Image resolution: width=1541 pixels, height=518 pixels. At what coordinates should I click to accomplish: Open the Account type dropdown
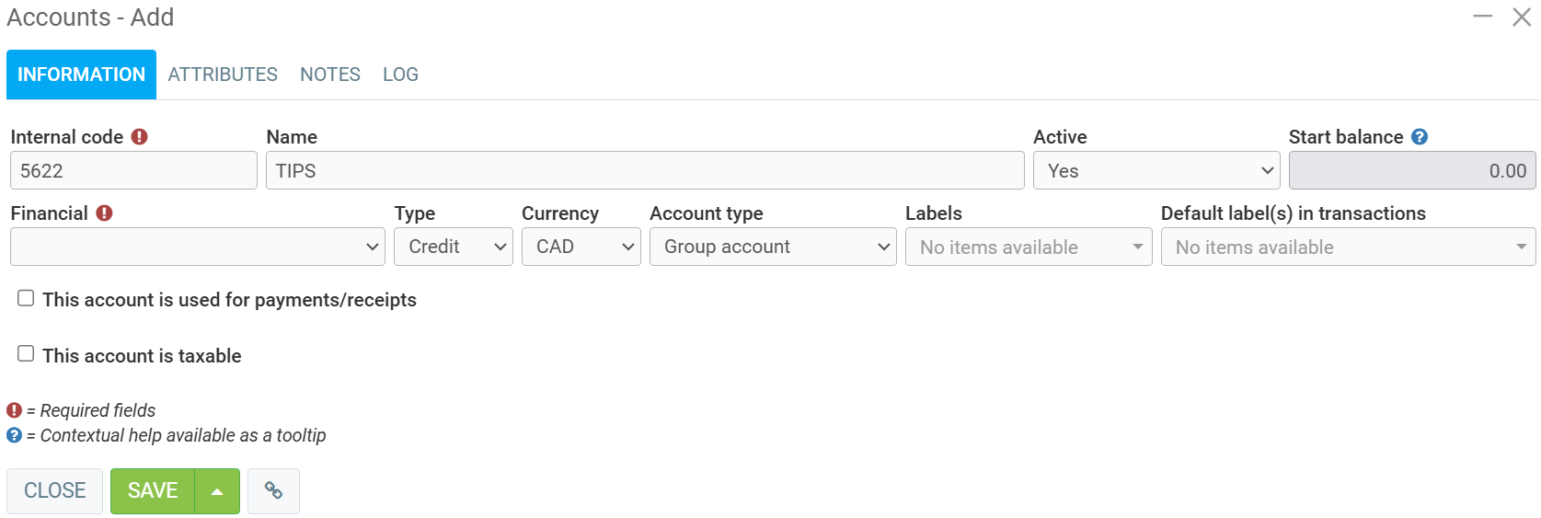[772, 247]
